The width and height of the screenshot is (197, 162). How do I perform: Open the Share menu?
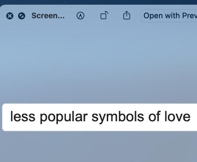127,15
